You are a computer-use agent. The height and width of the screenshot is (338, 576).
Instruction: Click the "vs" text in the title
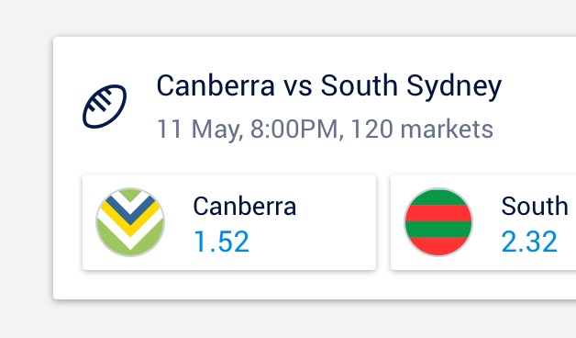(x=297, y=87)
